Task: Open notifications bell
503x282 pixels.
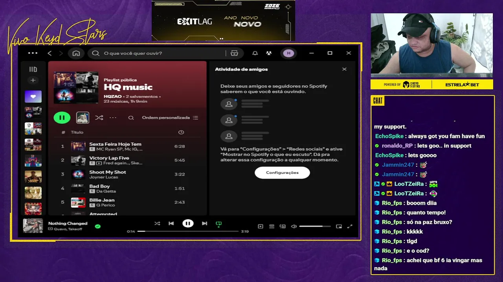Action: pyautogui.click(x=255, y=53)
